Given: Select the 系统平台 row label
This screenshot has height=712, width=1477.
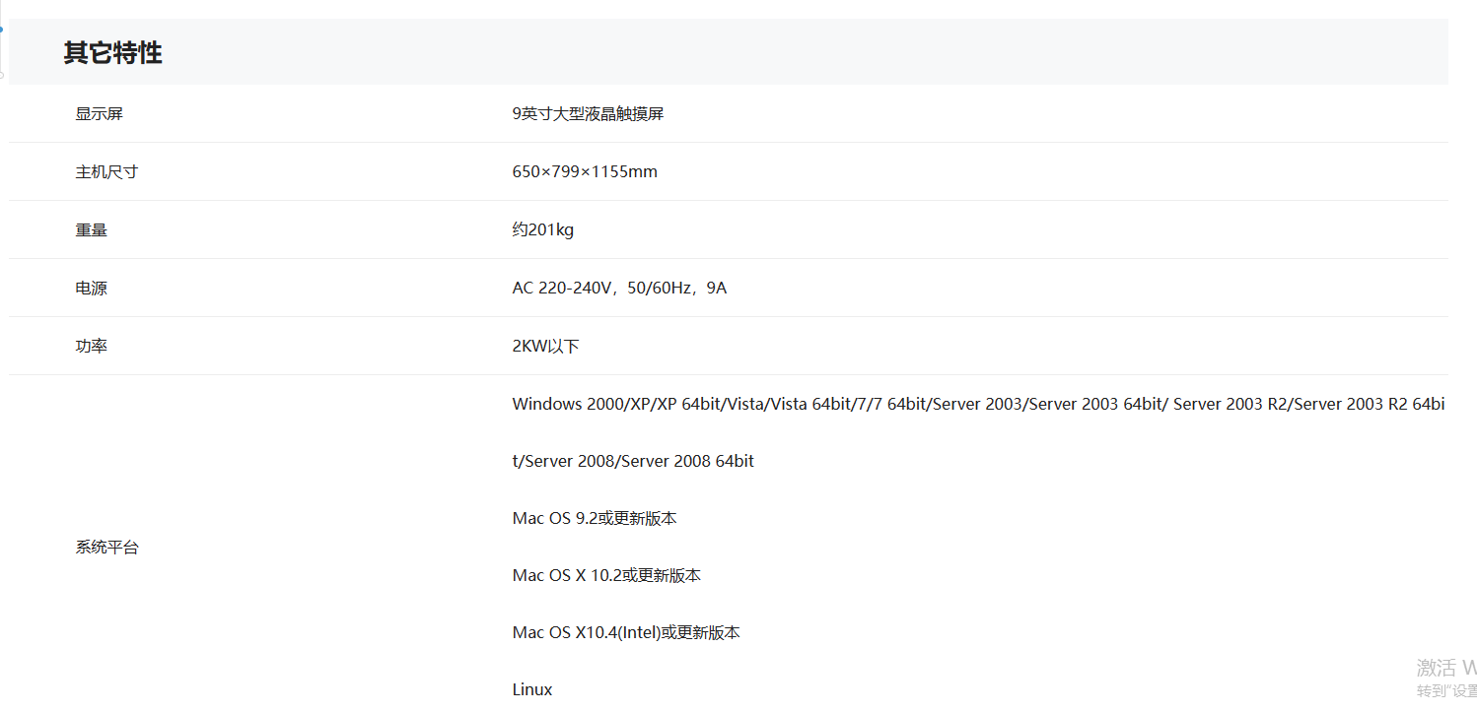Looking at the screenshot, I should tap(106, 548).
